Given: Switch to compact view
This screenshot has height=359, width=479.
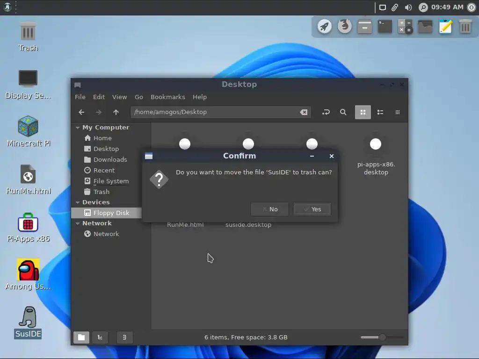Looking at the screenshot, I should [398, 112].
